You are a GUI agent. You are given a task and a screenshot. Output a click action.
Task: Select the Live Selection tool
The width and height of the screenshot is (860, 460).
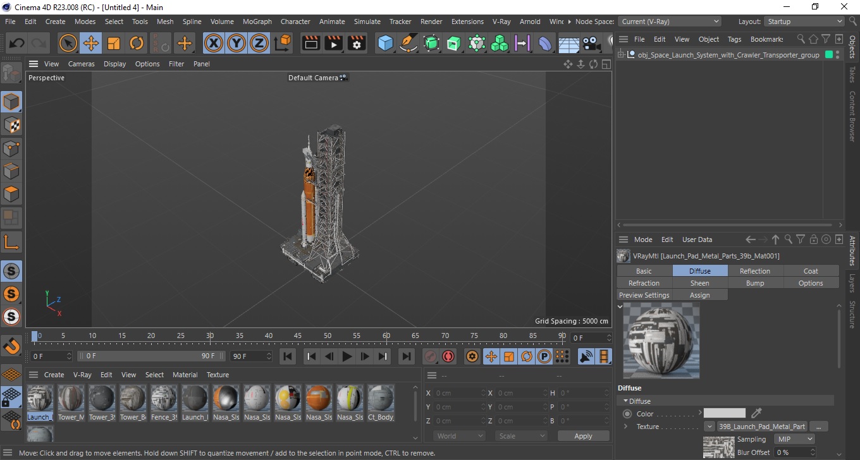coord(68,44)
